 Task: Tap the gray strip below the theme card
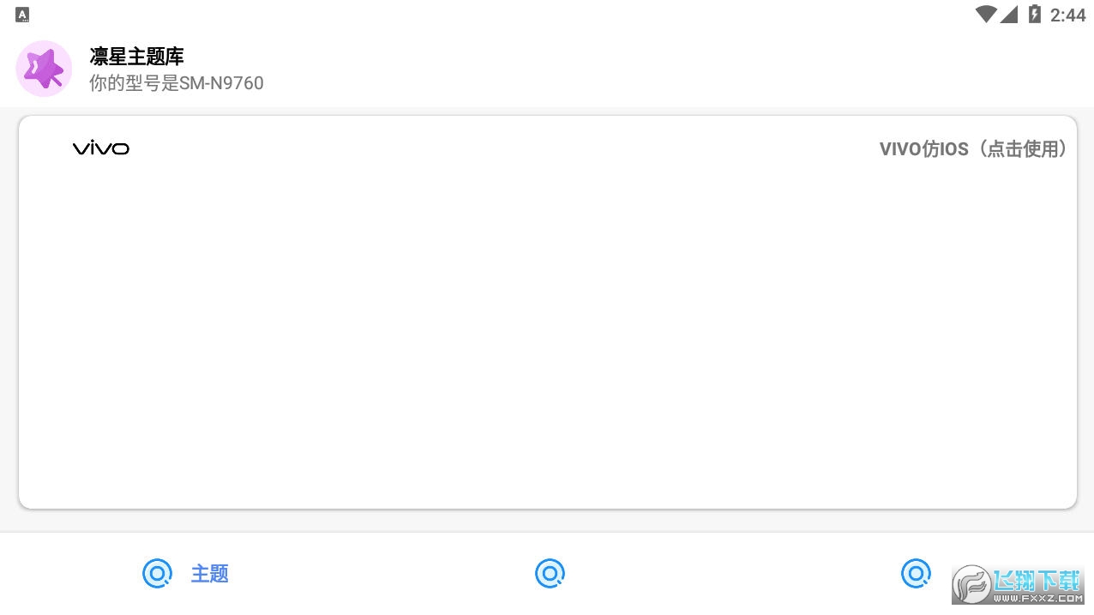[547, 521]
